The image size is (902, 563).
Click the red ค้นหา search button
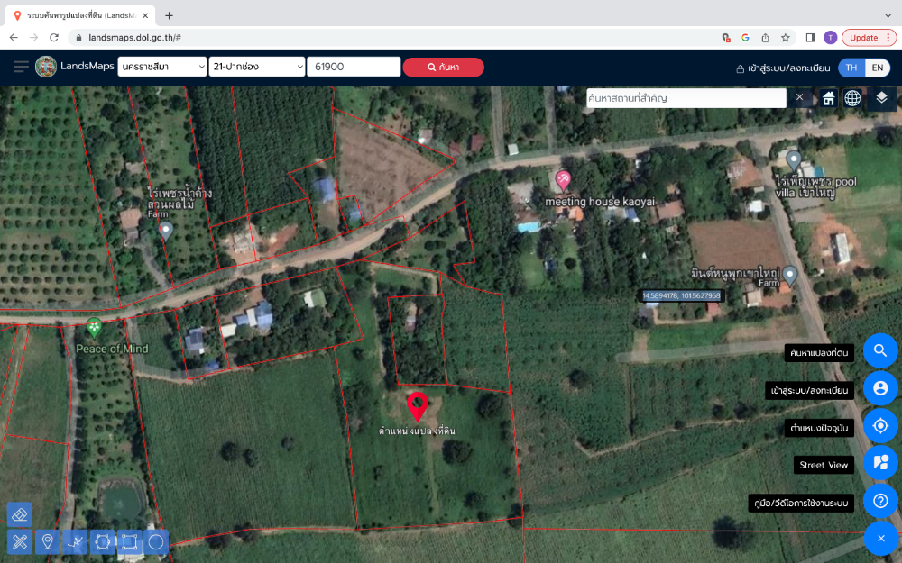[443, 68]
